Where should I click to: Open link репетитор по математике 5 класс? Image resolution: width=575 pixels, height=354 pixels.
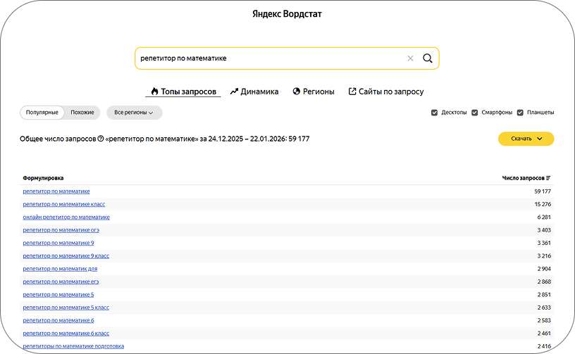(x=66, y=308)
